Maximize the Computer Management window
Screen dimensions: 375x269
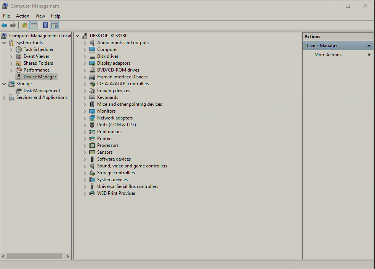[348, 6]
